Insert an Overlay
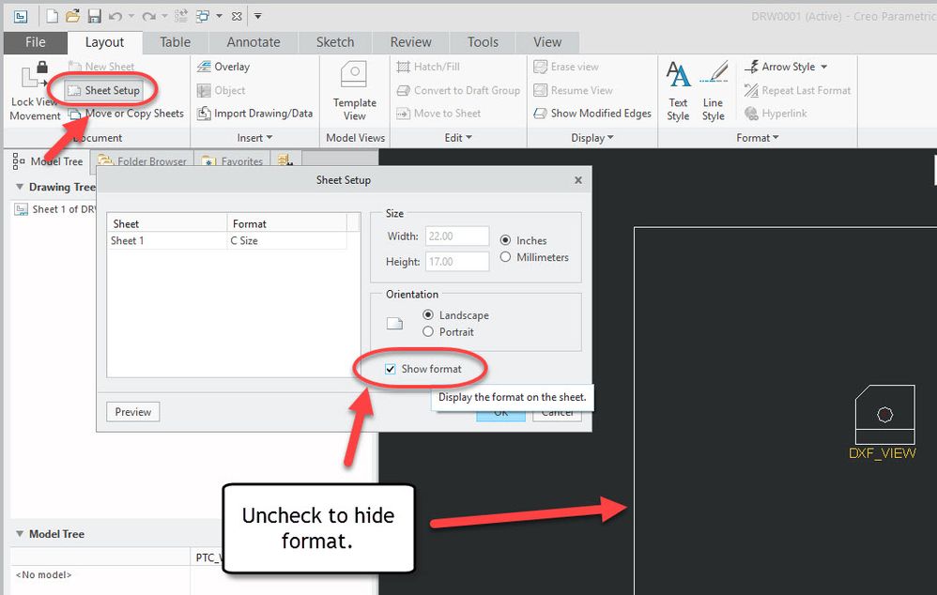 point(223,67)
